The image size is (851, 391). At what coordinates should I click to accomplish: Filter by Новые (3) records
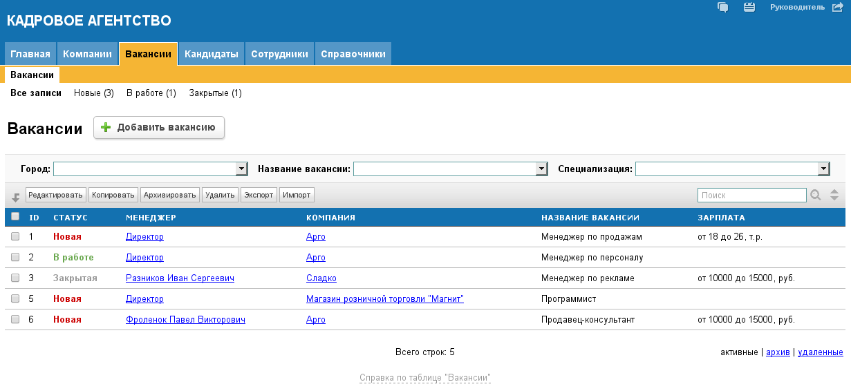coord(94,93)
